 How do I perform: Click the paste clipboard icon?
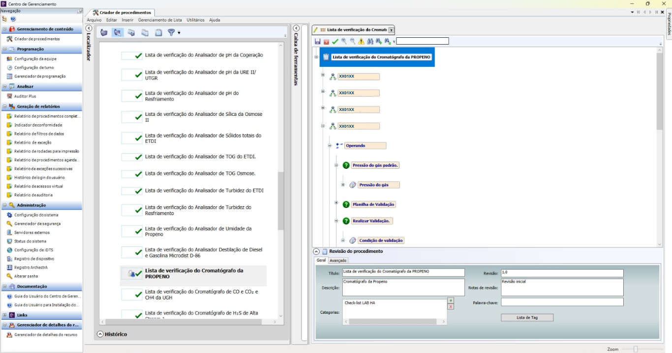pyautogui.click(x=158, y=32)
